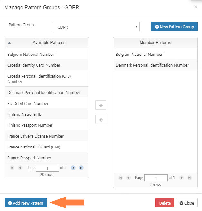
Task: Jump to last page of Member Patterns
Action: pos(189,178)
